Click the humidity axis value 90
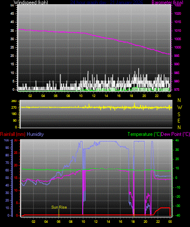The width and height of the screenshot is (190, 227). point(7,148)
